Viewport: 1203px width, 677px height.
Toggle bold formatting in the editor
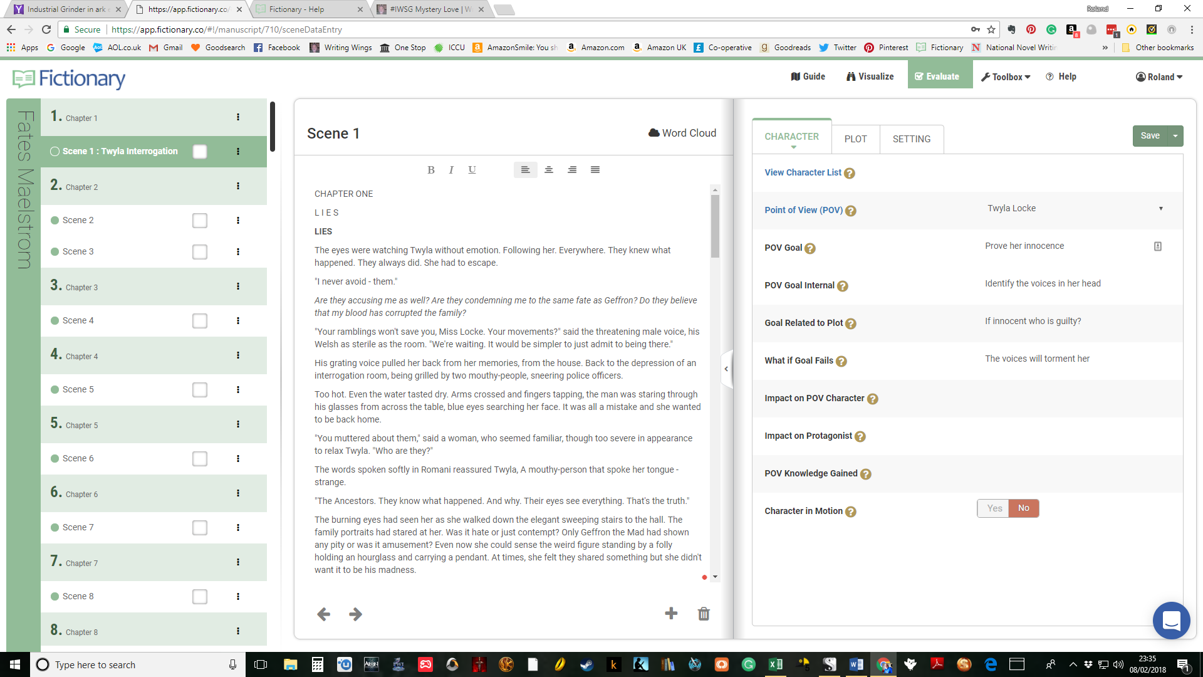click(x=431, y=170)
